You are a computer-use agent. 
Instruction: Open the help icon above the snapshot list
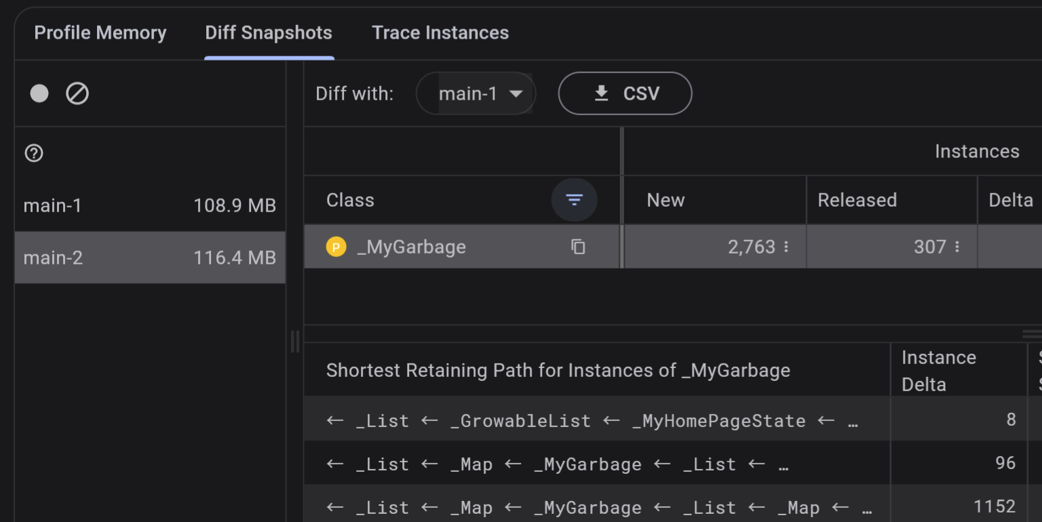pyautogui.click(x=33, y=153)
